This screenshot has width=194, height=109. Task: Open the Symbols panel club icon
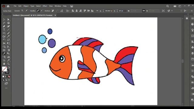pos(192,48)
